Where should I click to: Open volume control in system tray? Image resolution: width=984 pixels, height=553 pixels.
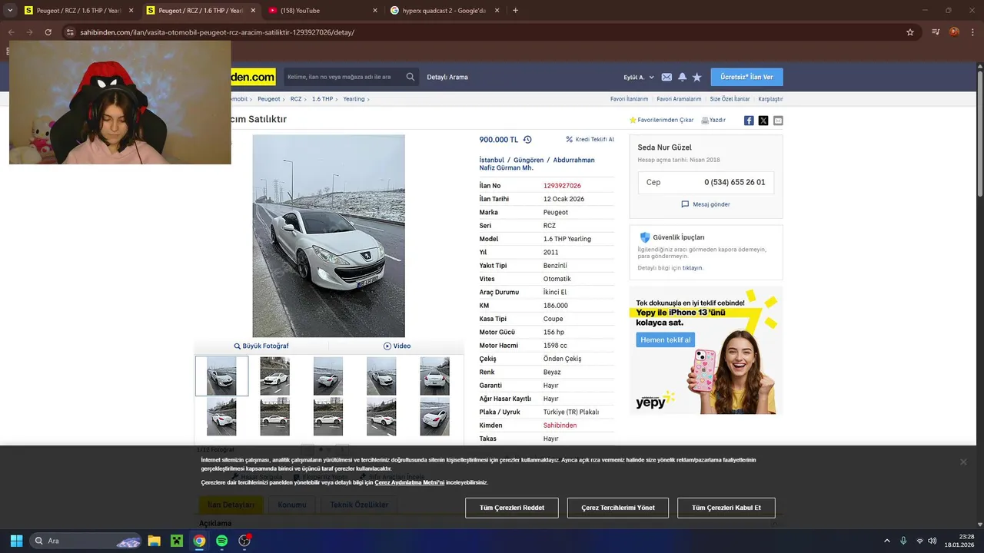coord(932,541)
